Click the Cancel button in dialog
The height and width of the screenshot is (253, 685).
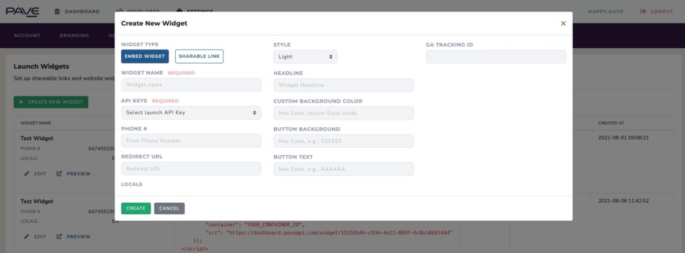point(169,208)
